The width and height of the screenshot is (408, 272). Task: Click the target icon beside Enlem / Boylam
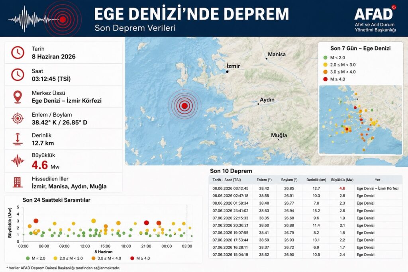pyautogui.click(x=18, y=118)
